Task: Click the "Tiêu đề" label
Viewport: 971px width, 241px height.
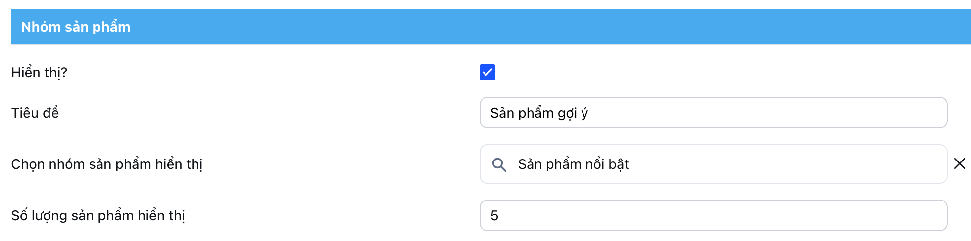Action: [35, 113]
